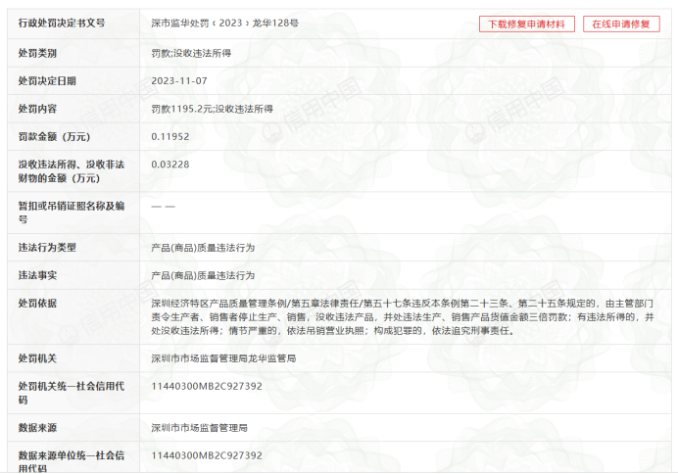Viewport: 678px width, 474px height.
Task: Click the 处罚机关 label
Action: (x=37, y=358)
